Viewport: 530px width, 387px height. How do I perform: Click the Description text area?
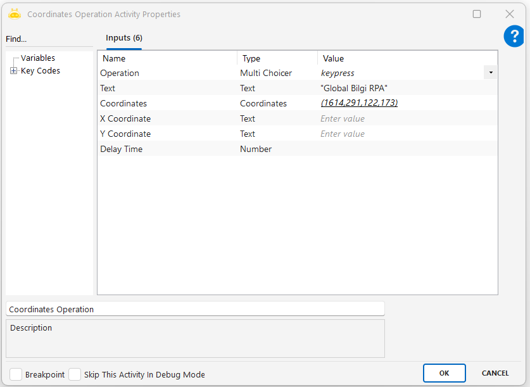tap(195, 339)
